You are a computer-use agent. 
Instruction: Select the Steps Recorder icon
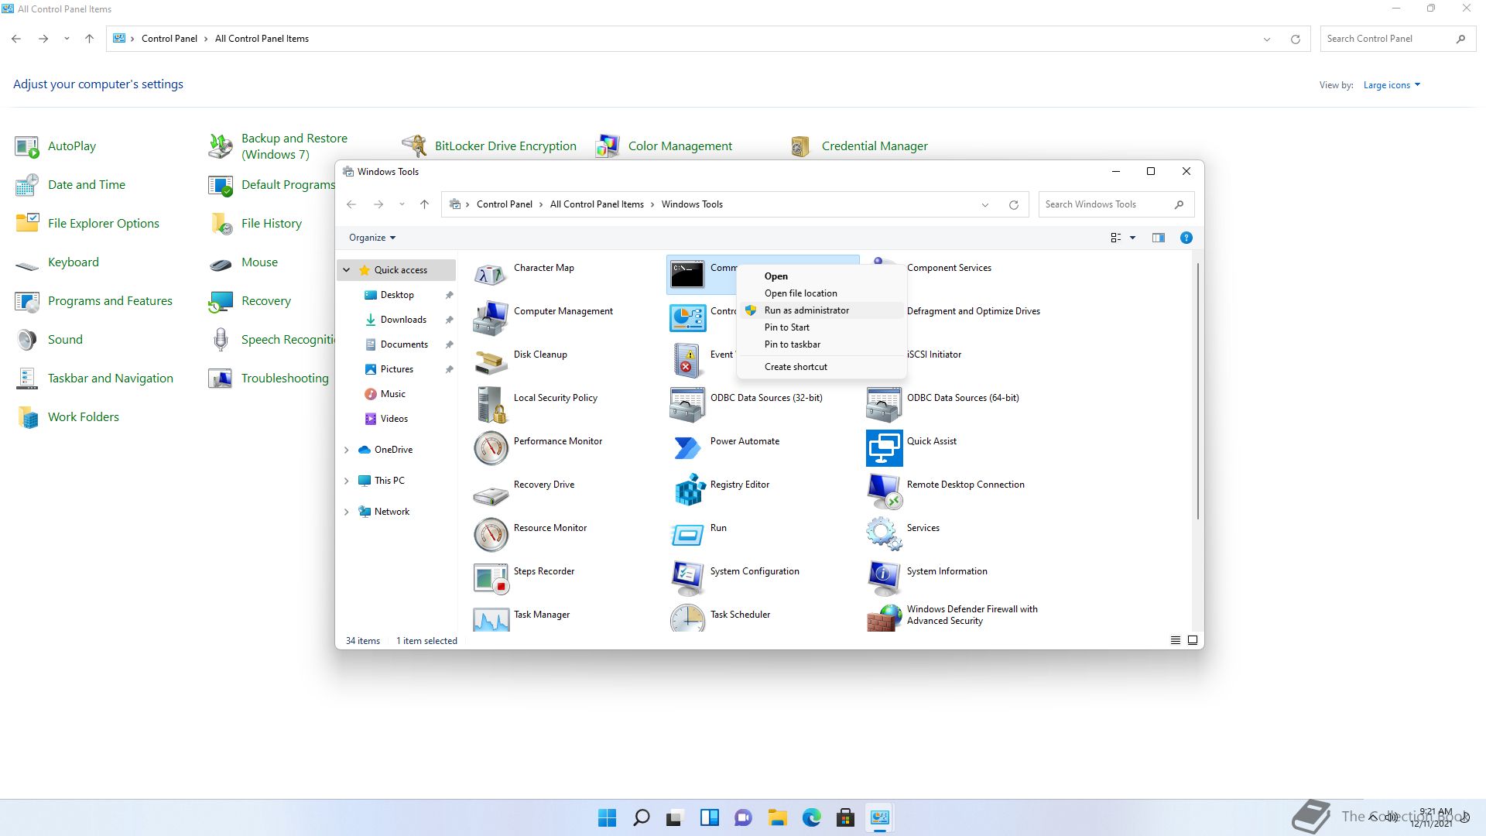coord(491,577)
